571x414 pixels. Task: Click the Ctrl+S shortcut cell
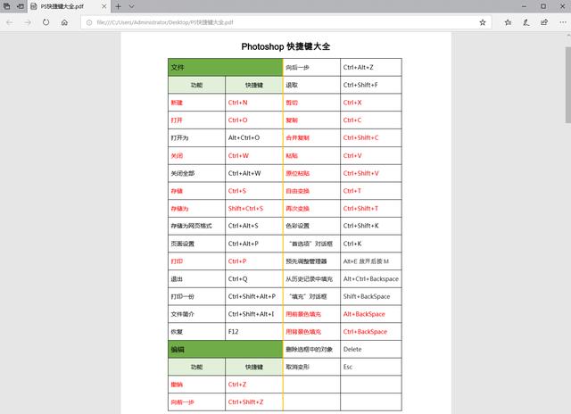[253, 191]
